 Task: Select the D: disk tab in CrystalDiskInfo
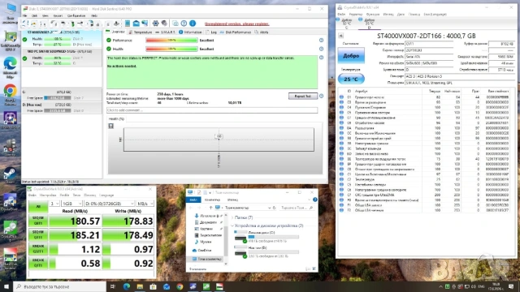click(369, 24)
